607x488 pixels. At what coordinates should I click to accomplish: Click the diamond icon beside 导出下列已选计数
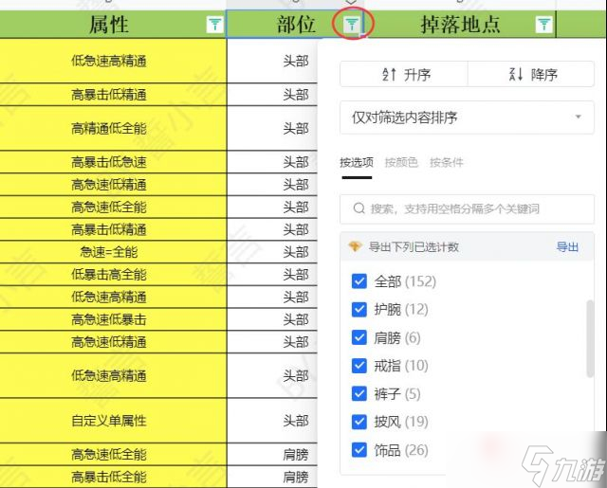point(355,246)
